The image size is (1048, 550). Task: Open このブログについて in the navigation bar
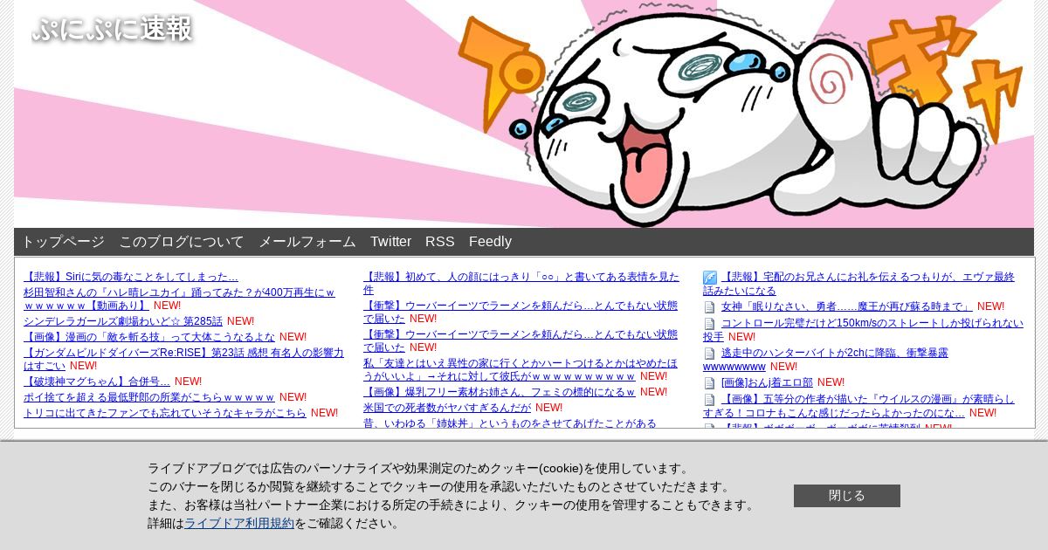tap(182, 242)
